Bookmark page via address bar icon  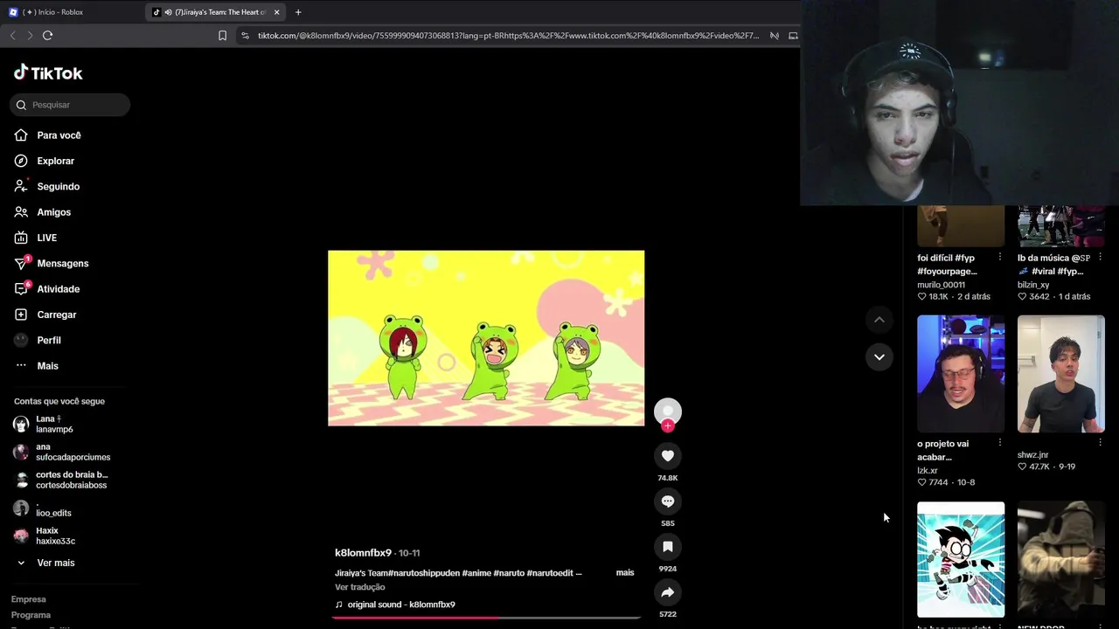[222, 36]
